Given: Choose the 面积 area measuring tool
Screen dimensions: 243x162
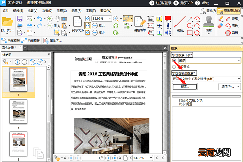Looking at the screenshot, I should [x=232, y=32].
